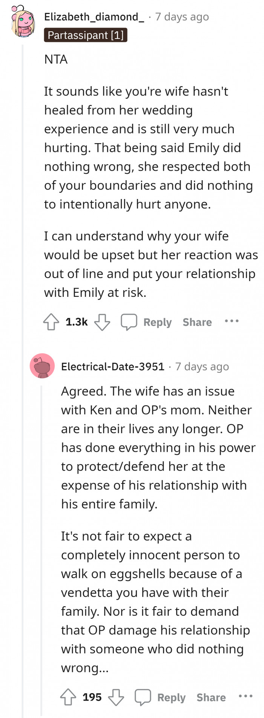The height and width of the screenshot is (718, 264).
Task: Open the ellipsis options on Elizabeth's comment
Action: click(232, 322)
